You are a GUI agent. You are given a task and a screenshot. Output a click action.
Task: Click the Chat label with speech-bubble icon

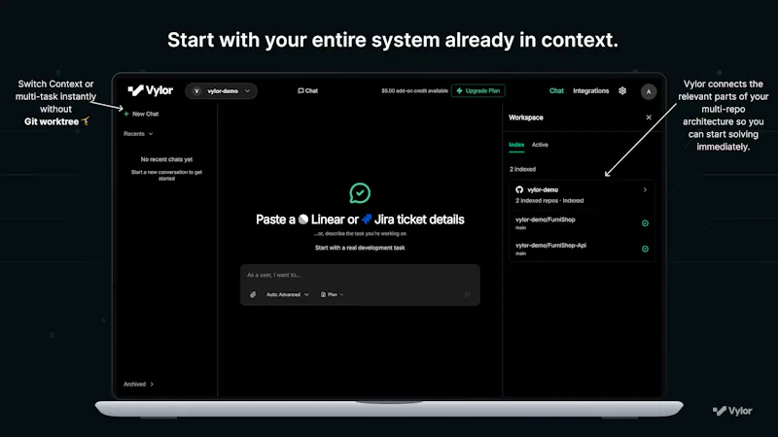point(307,90)
